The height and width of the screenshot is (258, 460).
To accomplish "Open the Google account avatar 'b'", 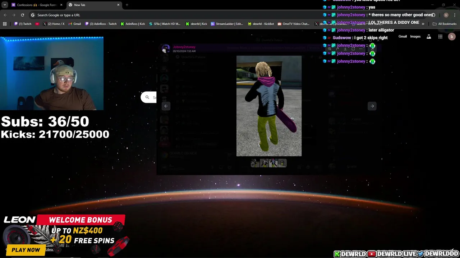I will (452, 37).
